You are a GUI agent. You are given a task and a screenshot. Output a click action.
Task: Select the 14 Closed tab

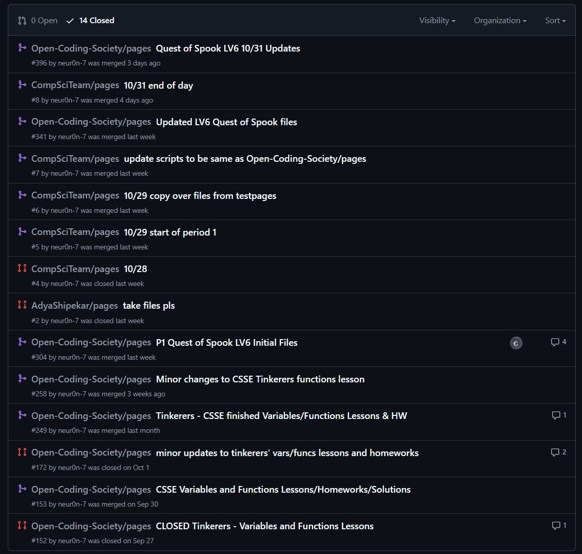click(x=91, y=21)
